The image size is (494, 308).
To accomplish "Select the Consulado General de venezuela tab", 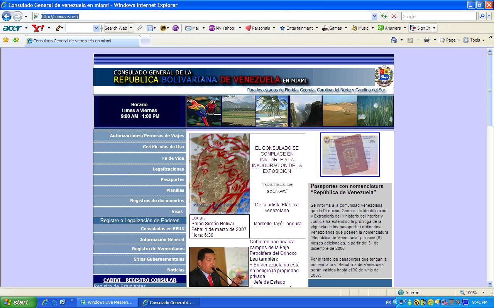I will [x=82, y=41].
